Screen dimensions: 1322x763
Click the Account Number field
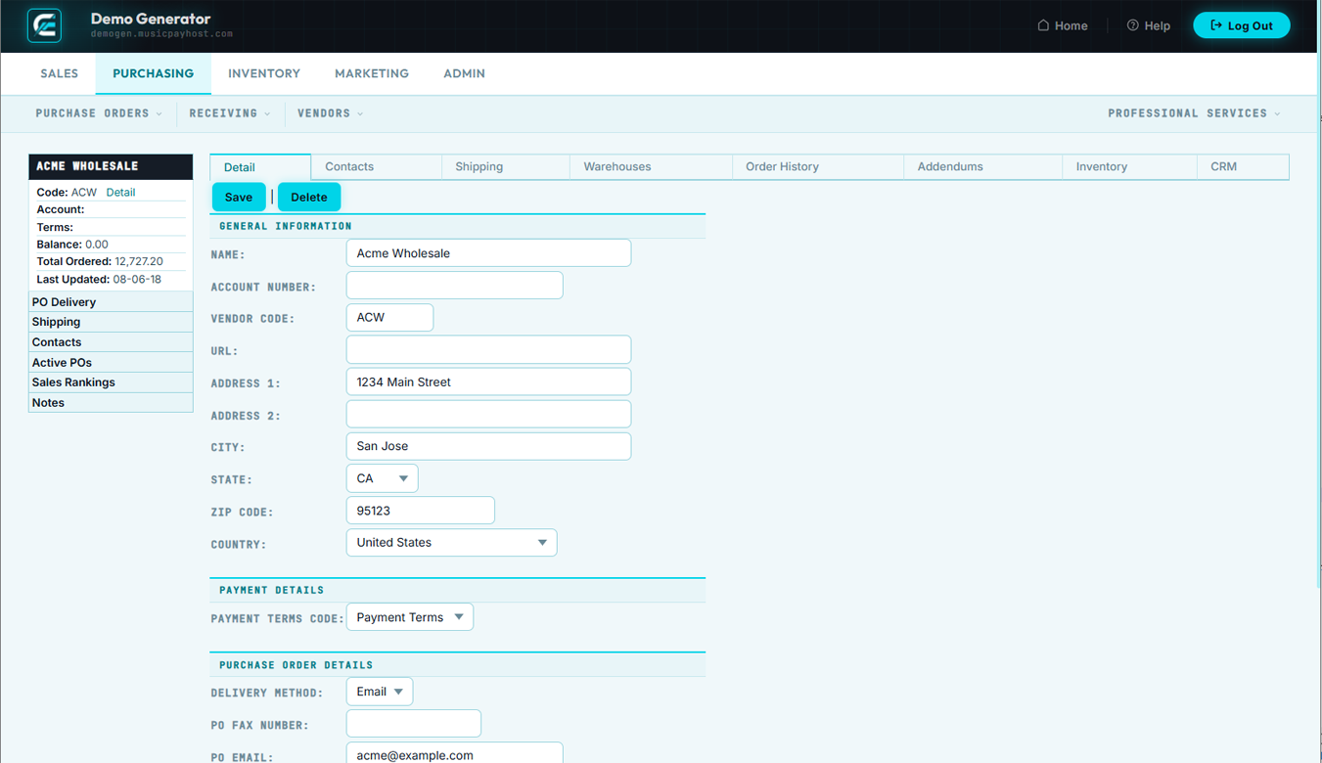[x=454, y=286]
